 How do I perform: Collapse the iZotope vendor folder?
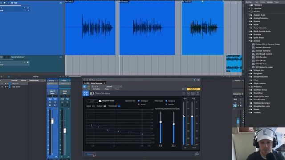click(249, 41)
